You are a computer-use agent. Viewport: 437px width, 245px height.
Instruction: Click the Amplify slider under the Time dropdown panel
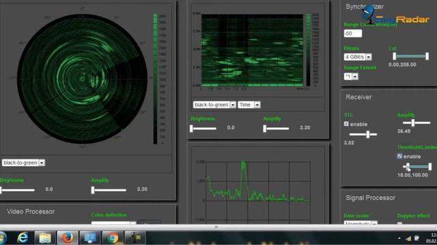tap(276, 129)
